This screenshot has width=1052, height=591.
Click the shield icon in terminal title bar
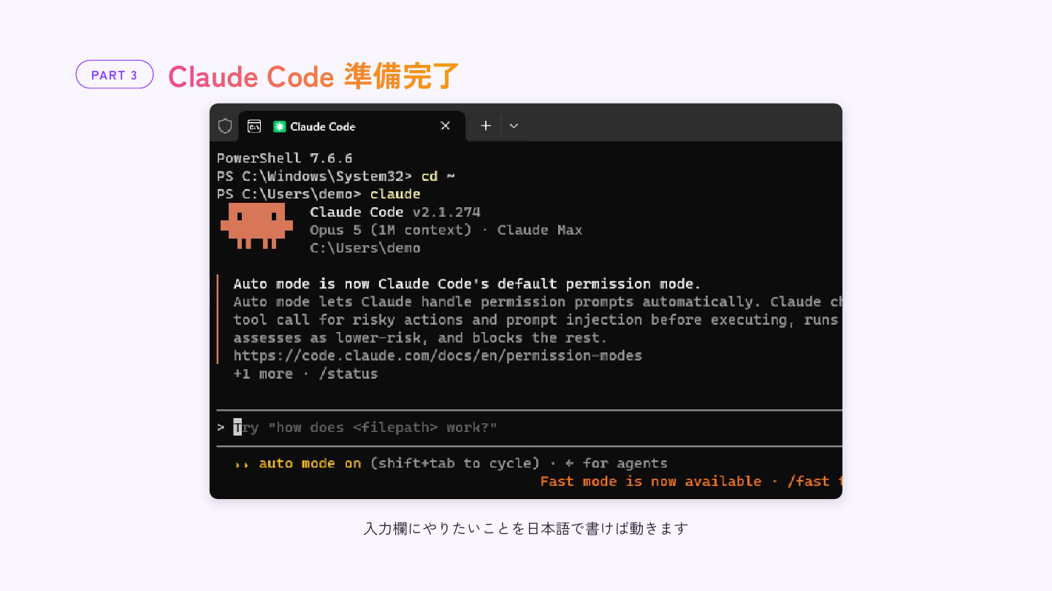click(x=225, y=126)
